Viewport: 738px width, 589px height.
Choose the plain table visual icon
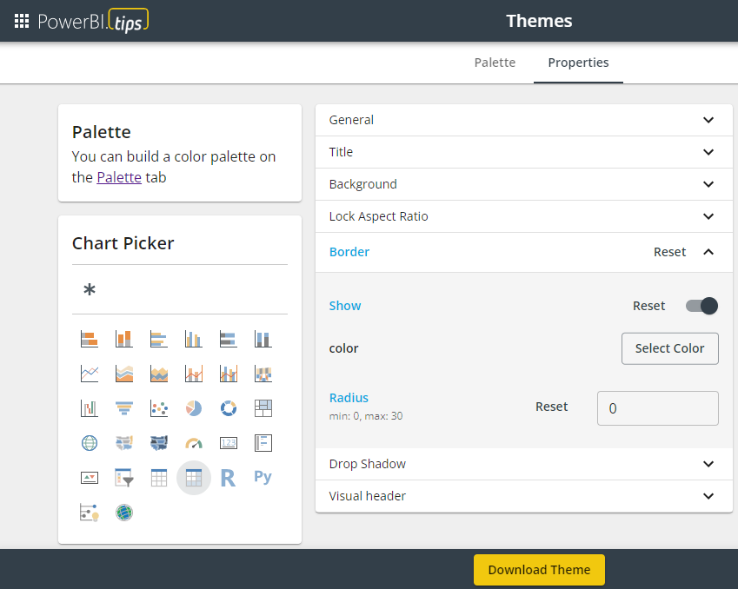[159, 478]
